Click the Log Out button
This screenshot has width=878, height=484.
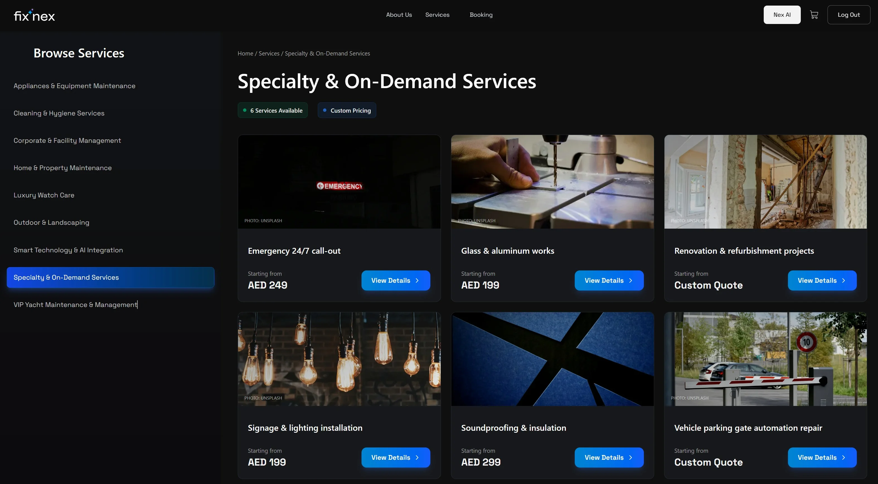pos(849,15)
